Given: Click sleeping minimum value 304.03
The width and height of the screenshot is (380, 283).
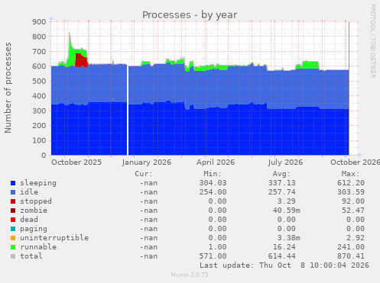Looking at the screenshot, I should (x=213, y=183).
